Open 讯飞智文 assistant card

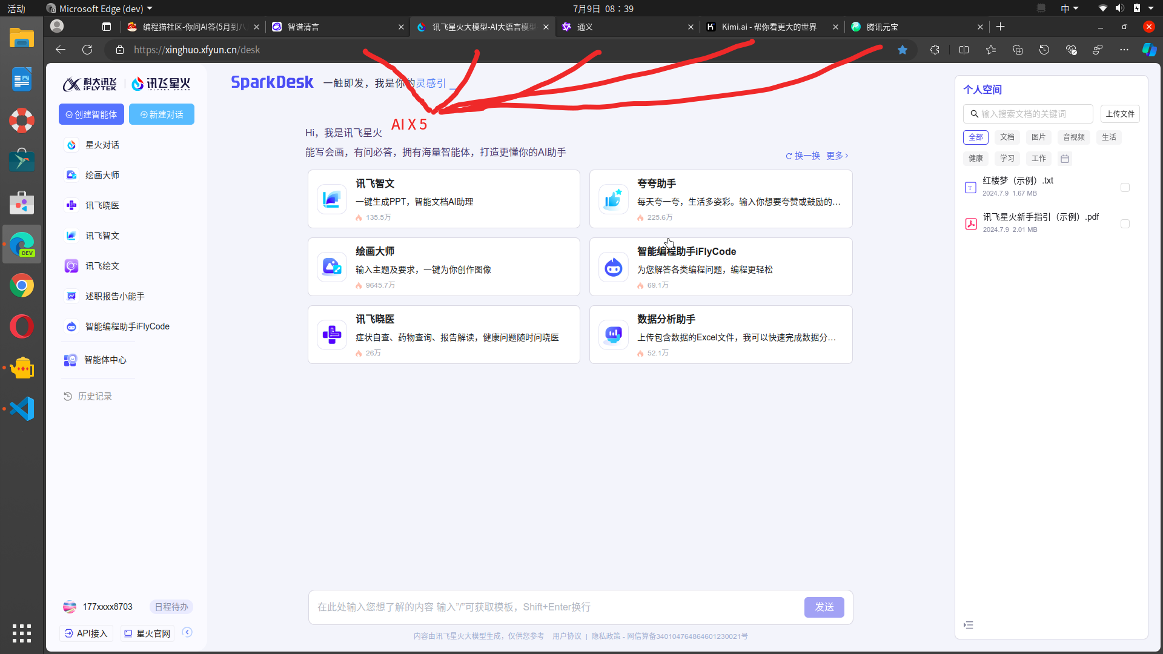444,199
